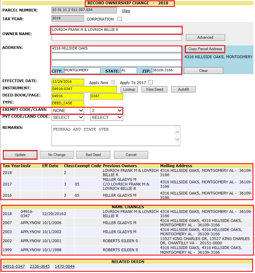Screen dimensions: 255x273
Task: Open related deed 04916-0347 link
Action: 14,266
